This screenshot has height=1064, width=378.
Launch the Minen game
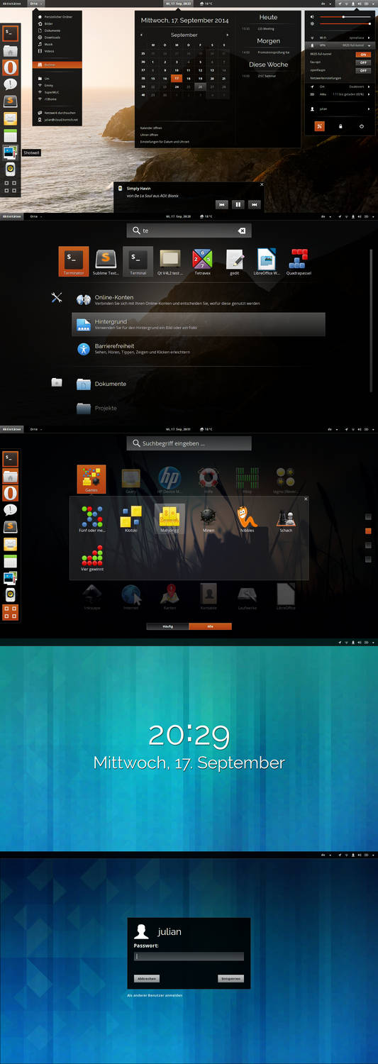(x=209, y=519)
